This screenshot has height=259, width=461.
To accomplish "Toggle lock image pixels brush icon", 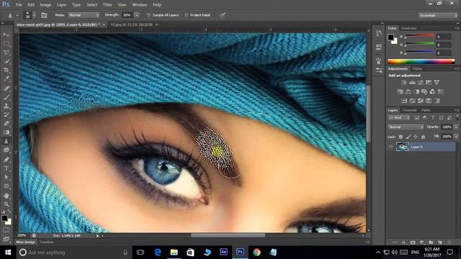I will click(x=408, y=137).
